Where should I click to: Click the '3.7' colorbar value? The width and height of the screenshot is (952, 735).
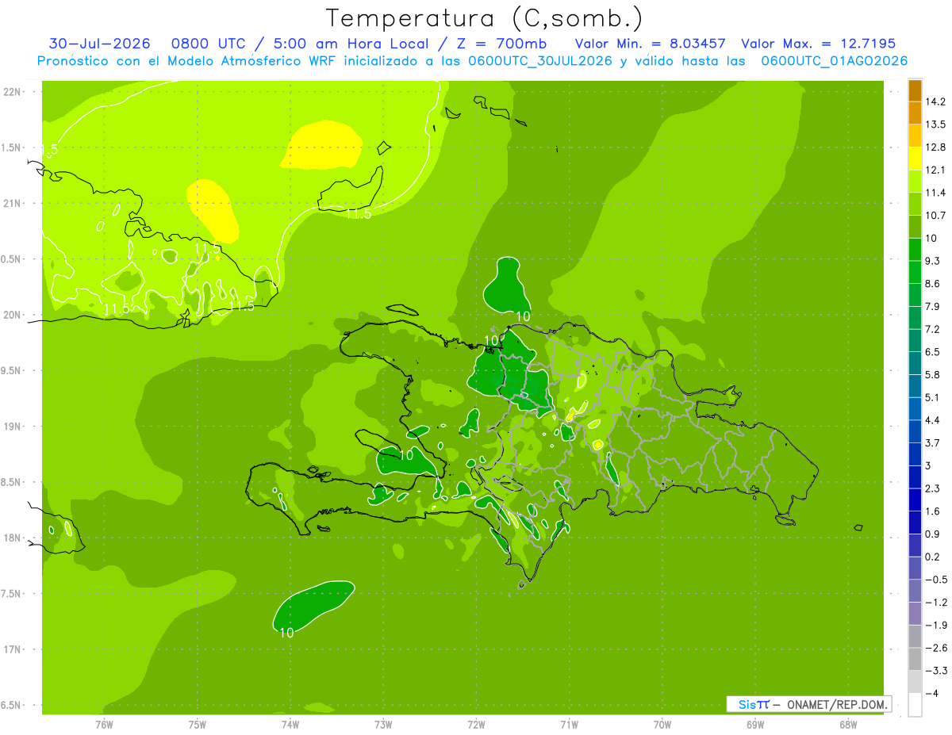click(933, 442)
